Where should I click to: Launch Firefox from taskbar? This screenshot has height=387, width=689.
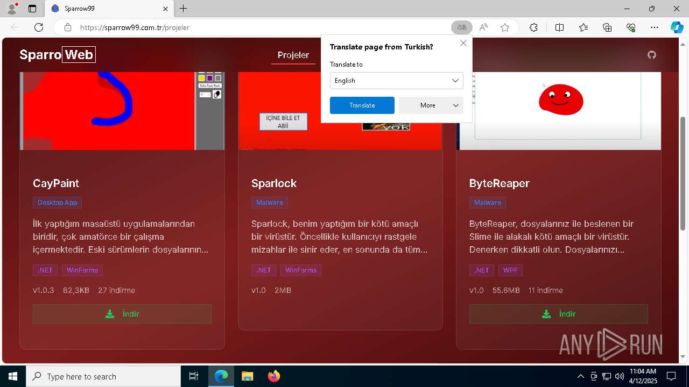[x=274, y=376]
